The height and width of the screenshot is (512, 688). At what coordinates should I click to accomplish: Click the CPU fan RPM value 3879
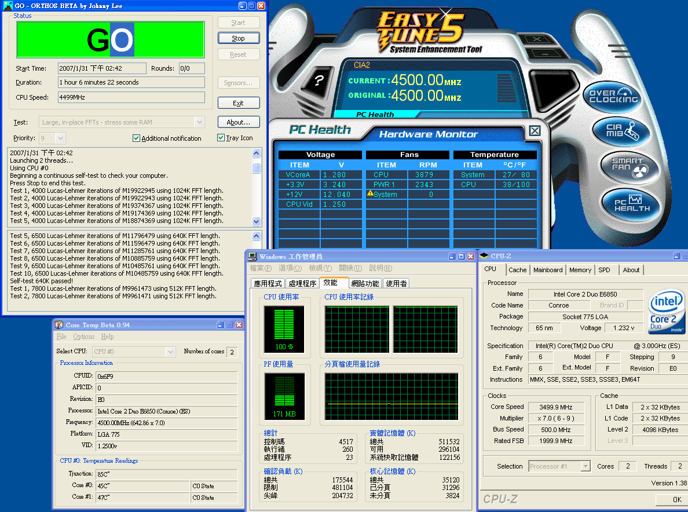point(424,174)
